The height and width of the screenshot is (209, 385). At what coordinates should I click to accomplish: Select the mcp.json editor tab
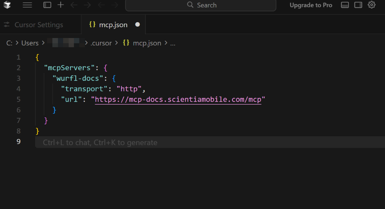[113, 24]
